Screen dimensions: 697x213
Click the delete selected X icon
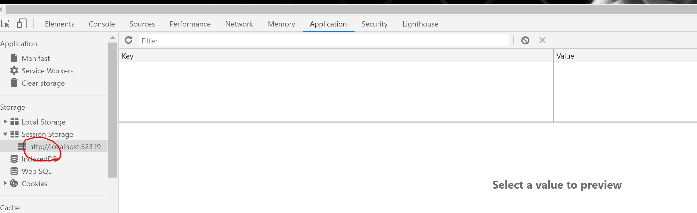[542, 40]
